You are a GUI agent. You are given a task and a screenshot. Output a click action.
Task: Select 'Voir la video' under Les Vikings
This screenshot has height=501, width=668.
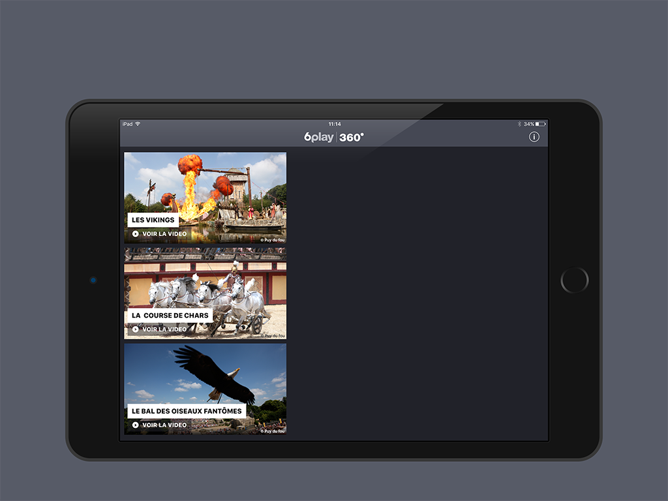click(x=164, y=234)
